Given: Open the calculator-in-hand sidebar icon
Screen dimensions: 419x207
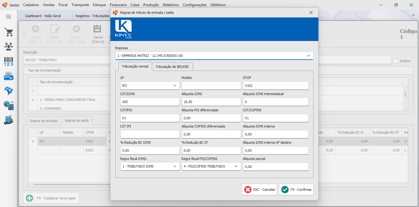Looking at the screenshot, I should click(x=9, y=120).
